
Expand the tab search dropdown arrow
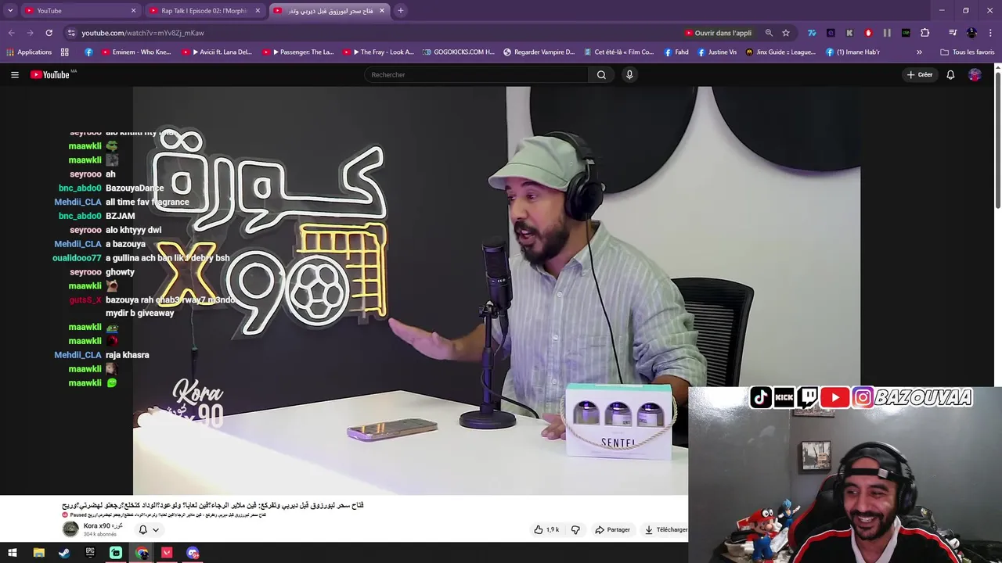(10, 11)
